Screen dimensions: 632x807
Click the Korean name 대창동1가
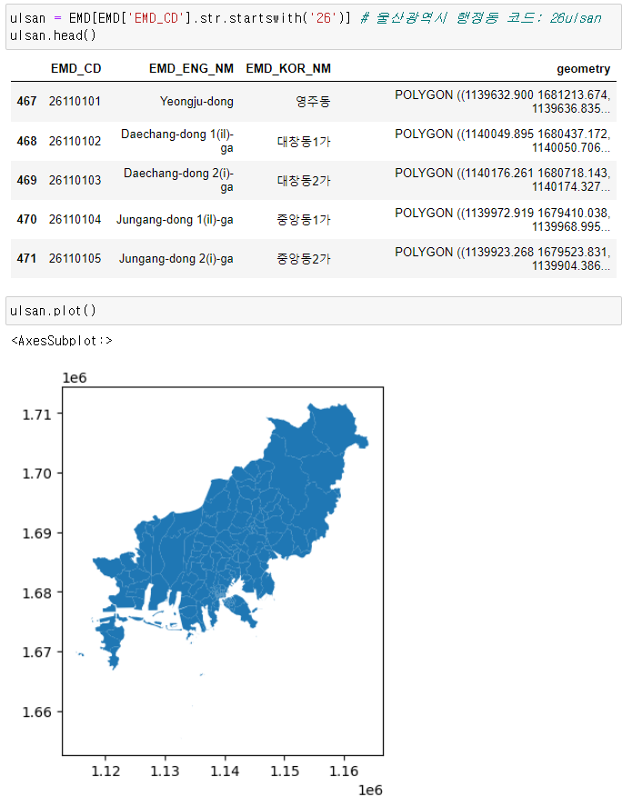[304, 142]
